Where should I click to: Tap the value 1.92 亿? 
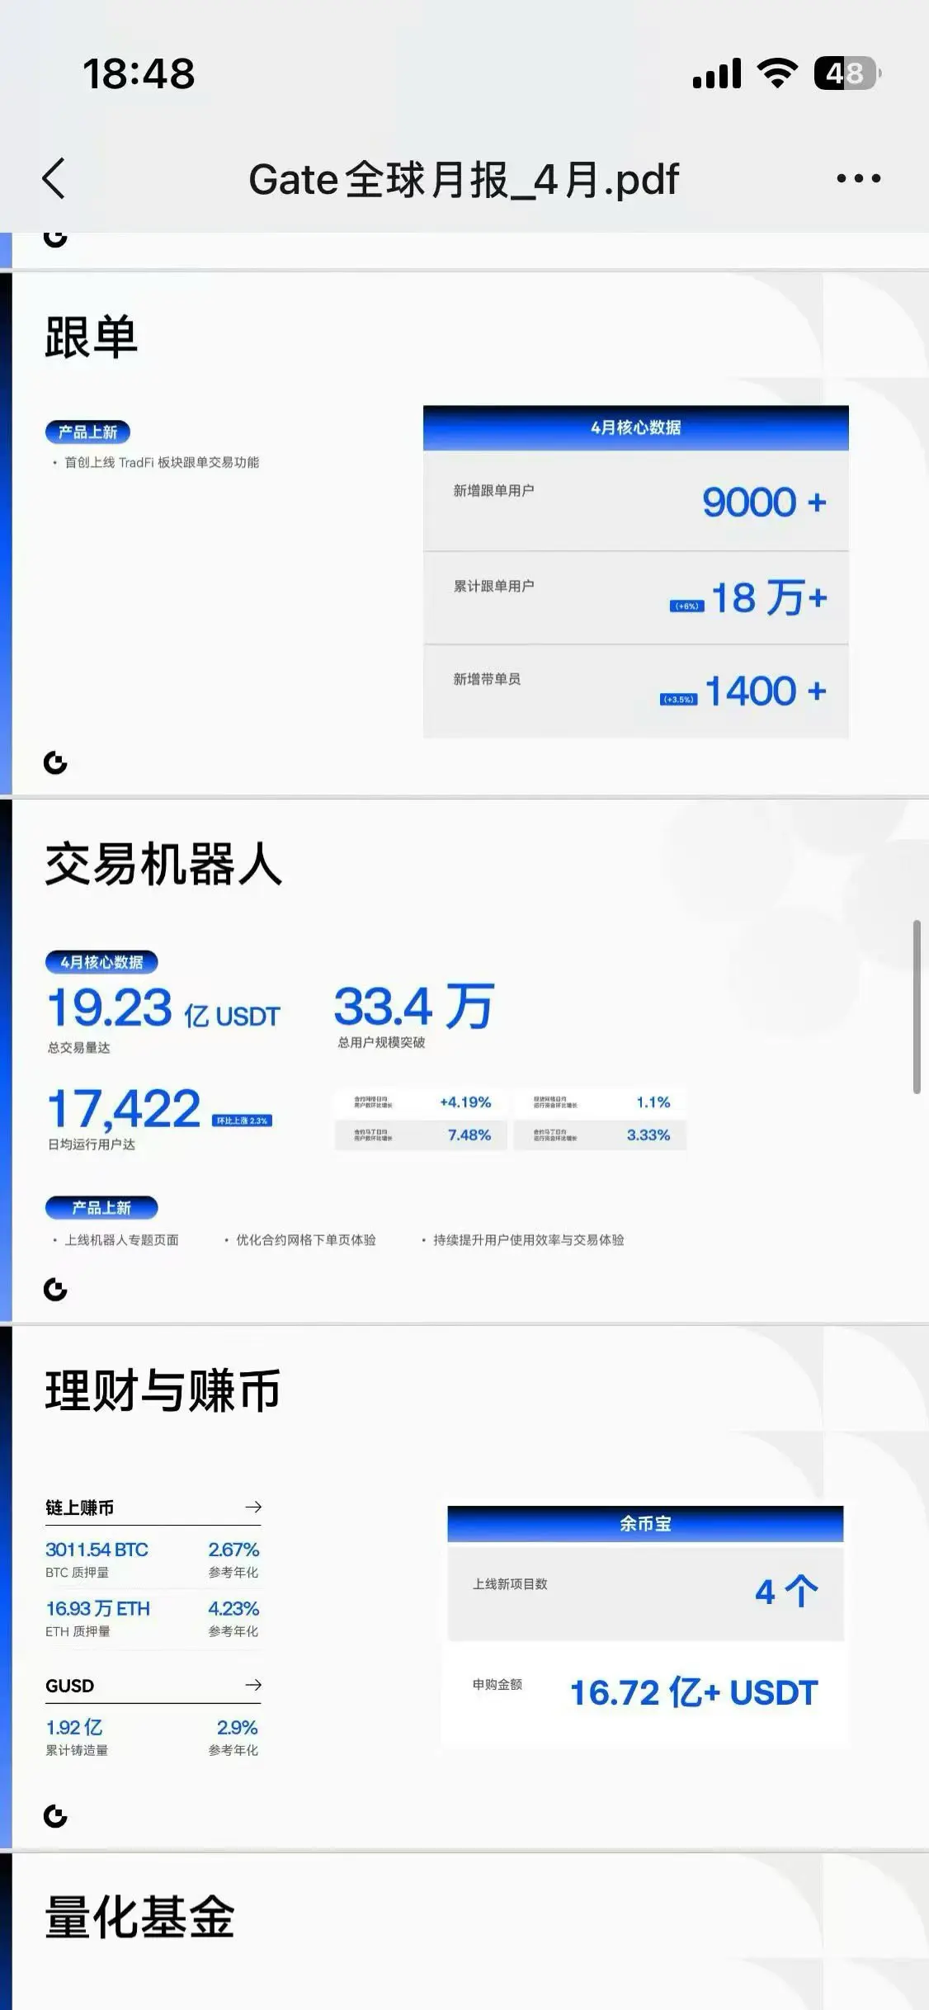point(74,1727)
